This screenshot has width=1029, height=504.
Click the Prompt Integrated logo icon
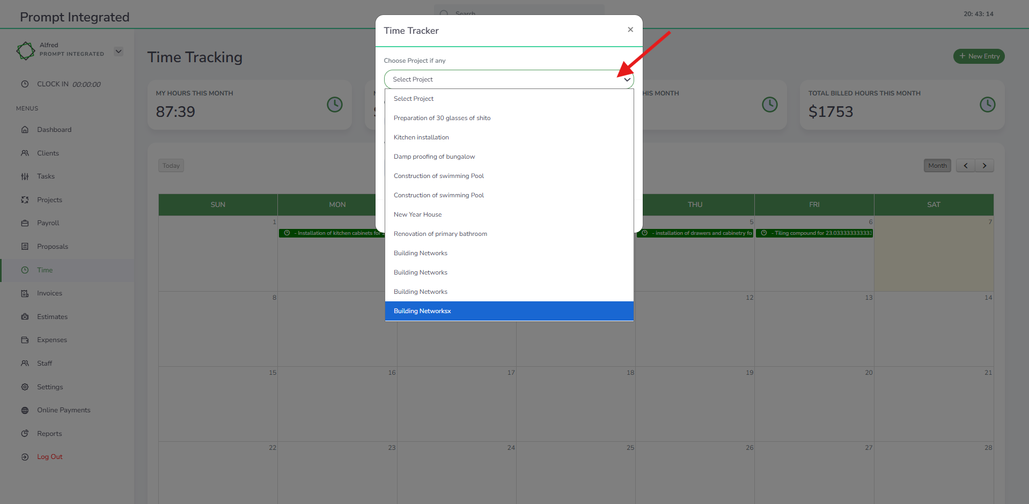click(x=26, y=51)
